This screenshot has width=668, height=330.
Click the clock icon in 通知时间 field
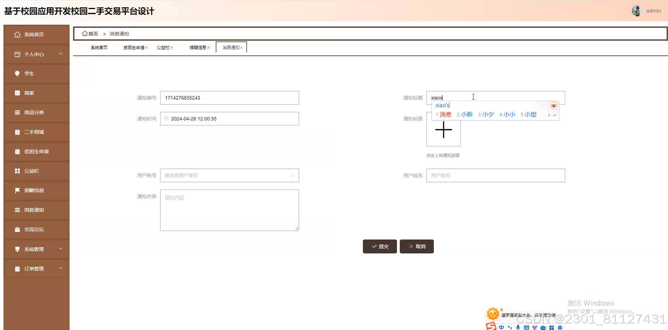[x=166, y=118]
